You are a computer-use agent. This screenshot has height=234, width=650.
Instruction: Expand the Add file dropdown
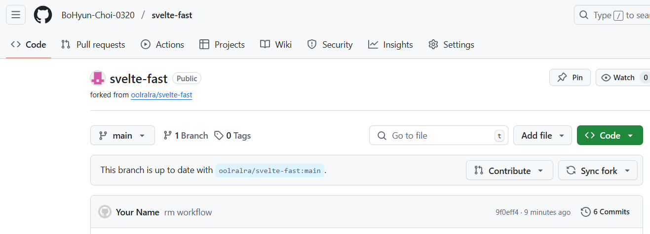coord(542,136)
